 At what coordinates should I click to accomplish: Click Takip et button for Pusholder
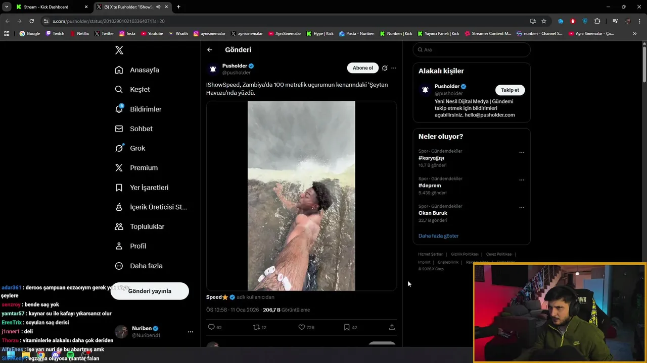[x=510, y=90]
